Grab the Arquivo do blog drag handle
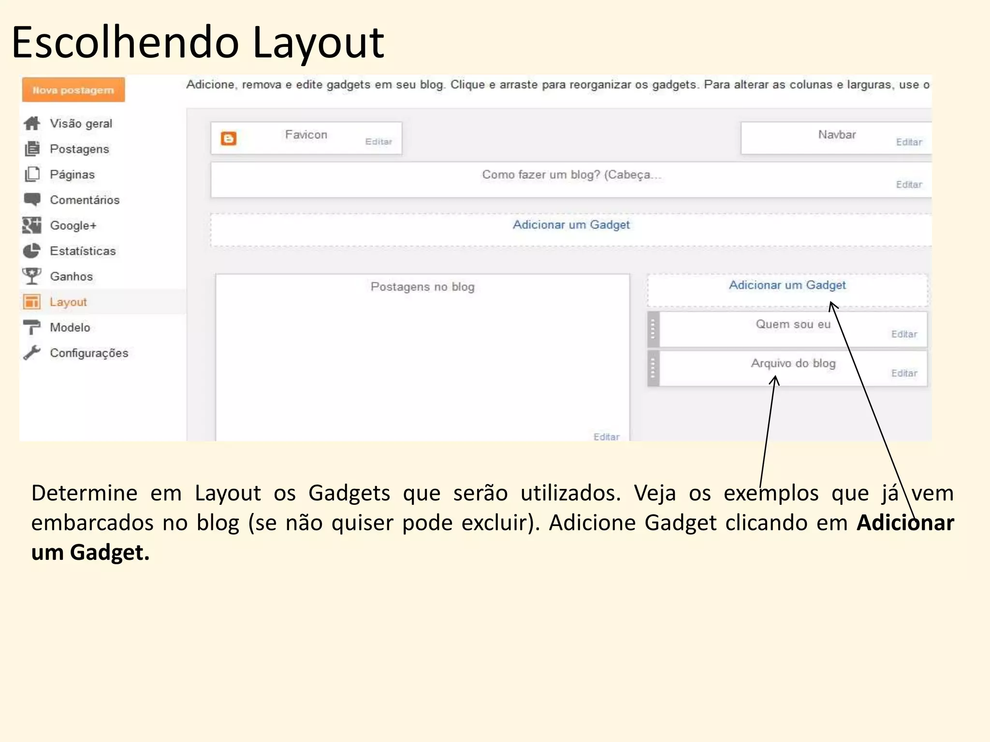 click(653, 368)
